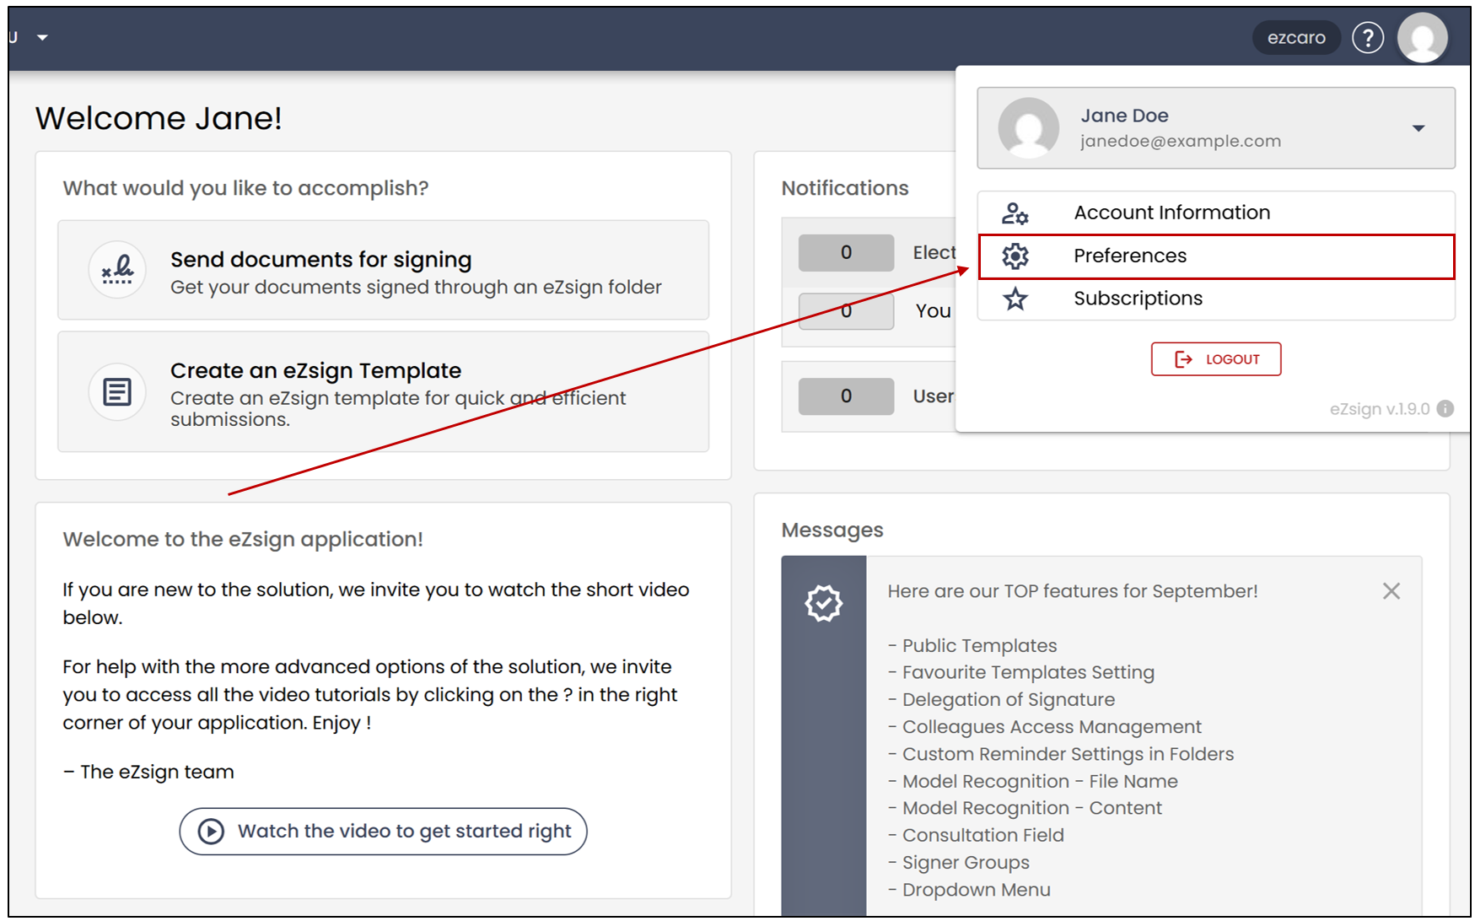The width and height of the screenshot is (1475, 921).
Task: Open the Jane Doe profile selector card
Action: 1216,128
